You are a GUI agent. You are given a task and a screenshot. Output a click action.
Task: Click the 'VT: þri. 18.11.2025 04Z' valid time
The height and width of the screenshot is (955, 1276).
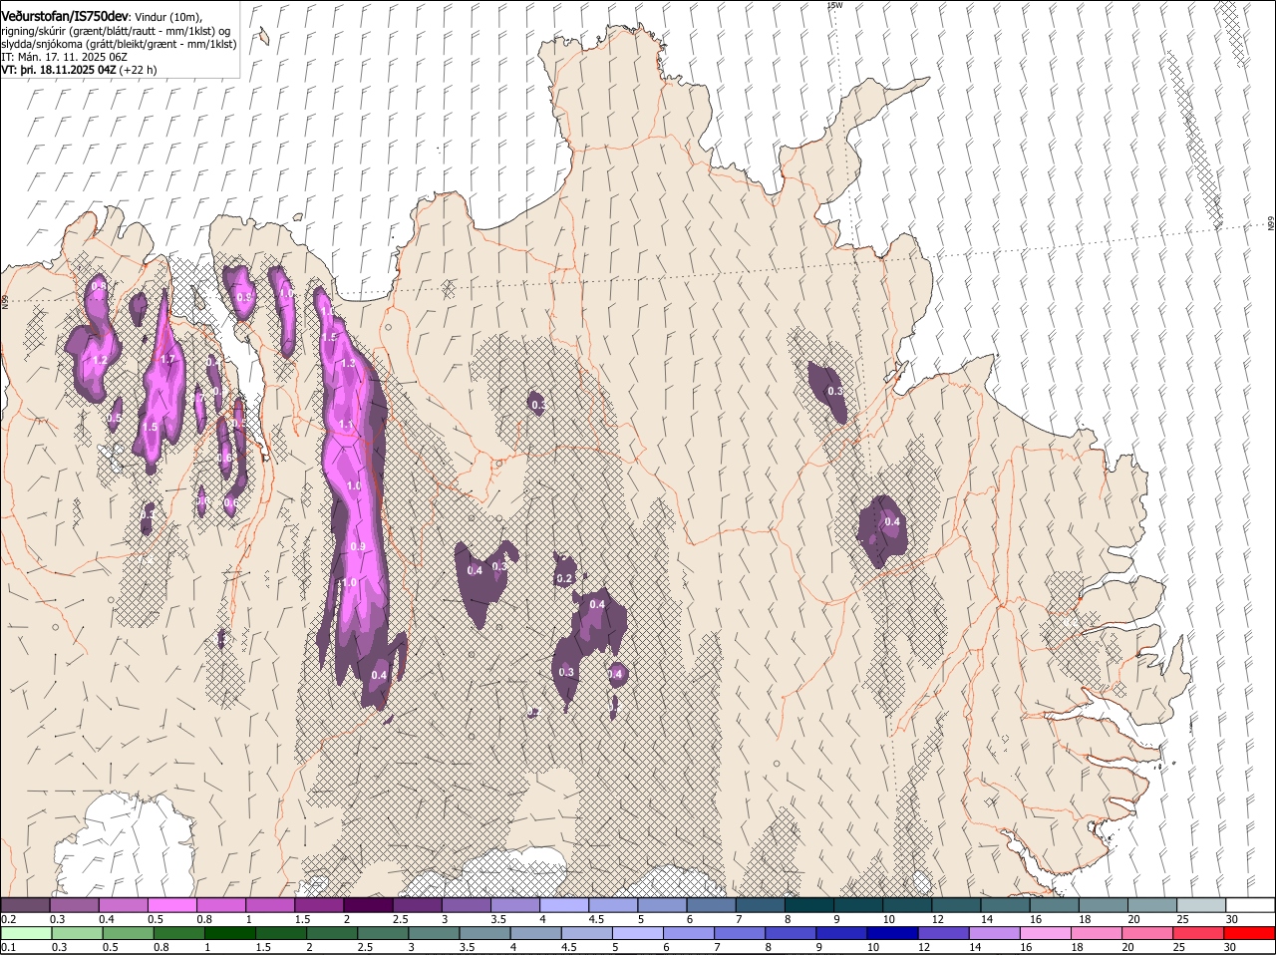click(59, 71)
